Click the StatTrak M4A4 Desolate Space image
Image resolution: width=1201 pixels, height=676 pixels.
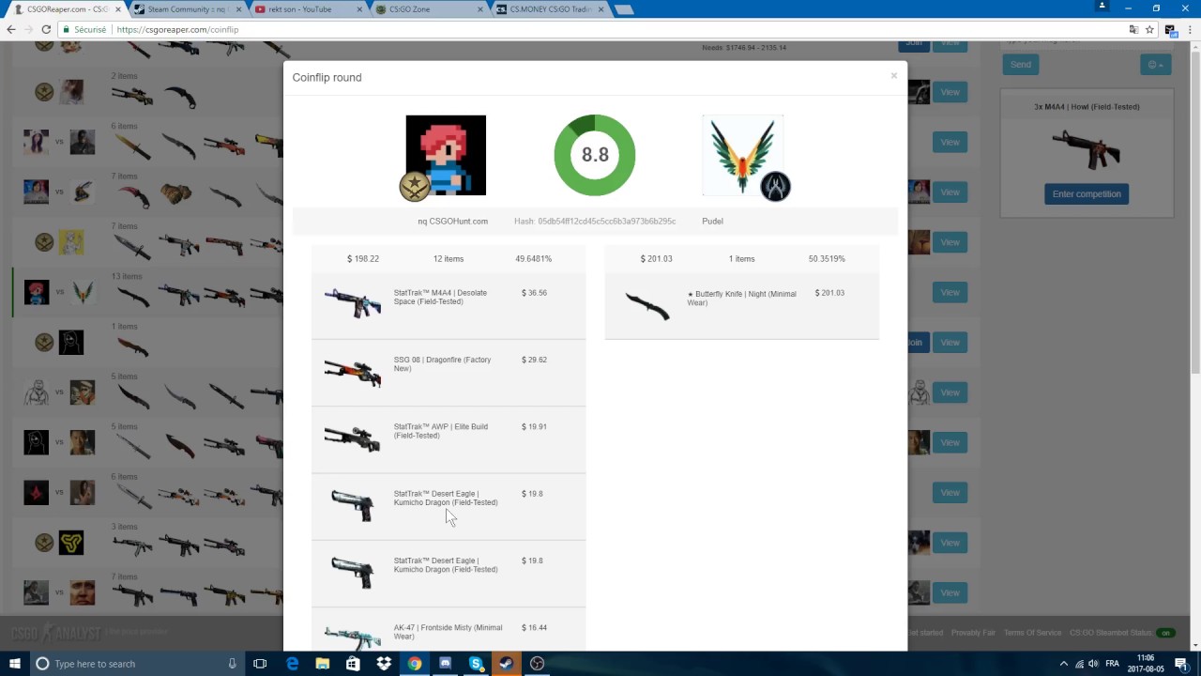click(x=352, y=303)
